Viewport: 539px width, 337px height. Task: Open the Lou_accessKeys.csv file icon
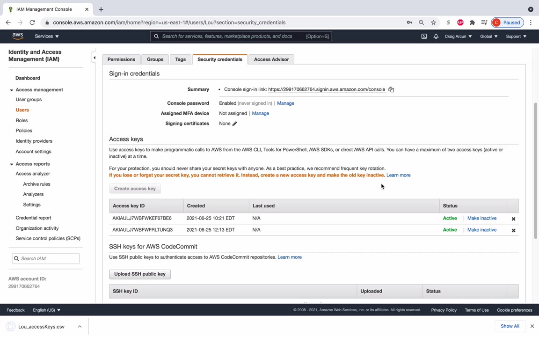[10, 326]
